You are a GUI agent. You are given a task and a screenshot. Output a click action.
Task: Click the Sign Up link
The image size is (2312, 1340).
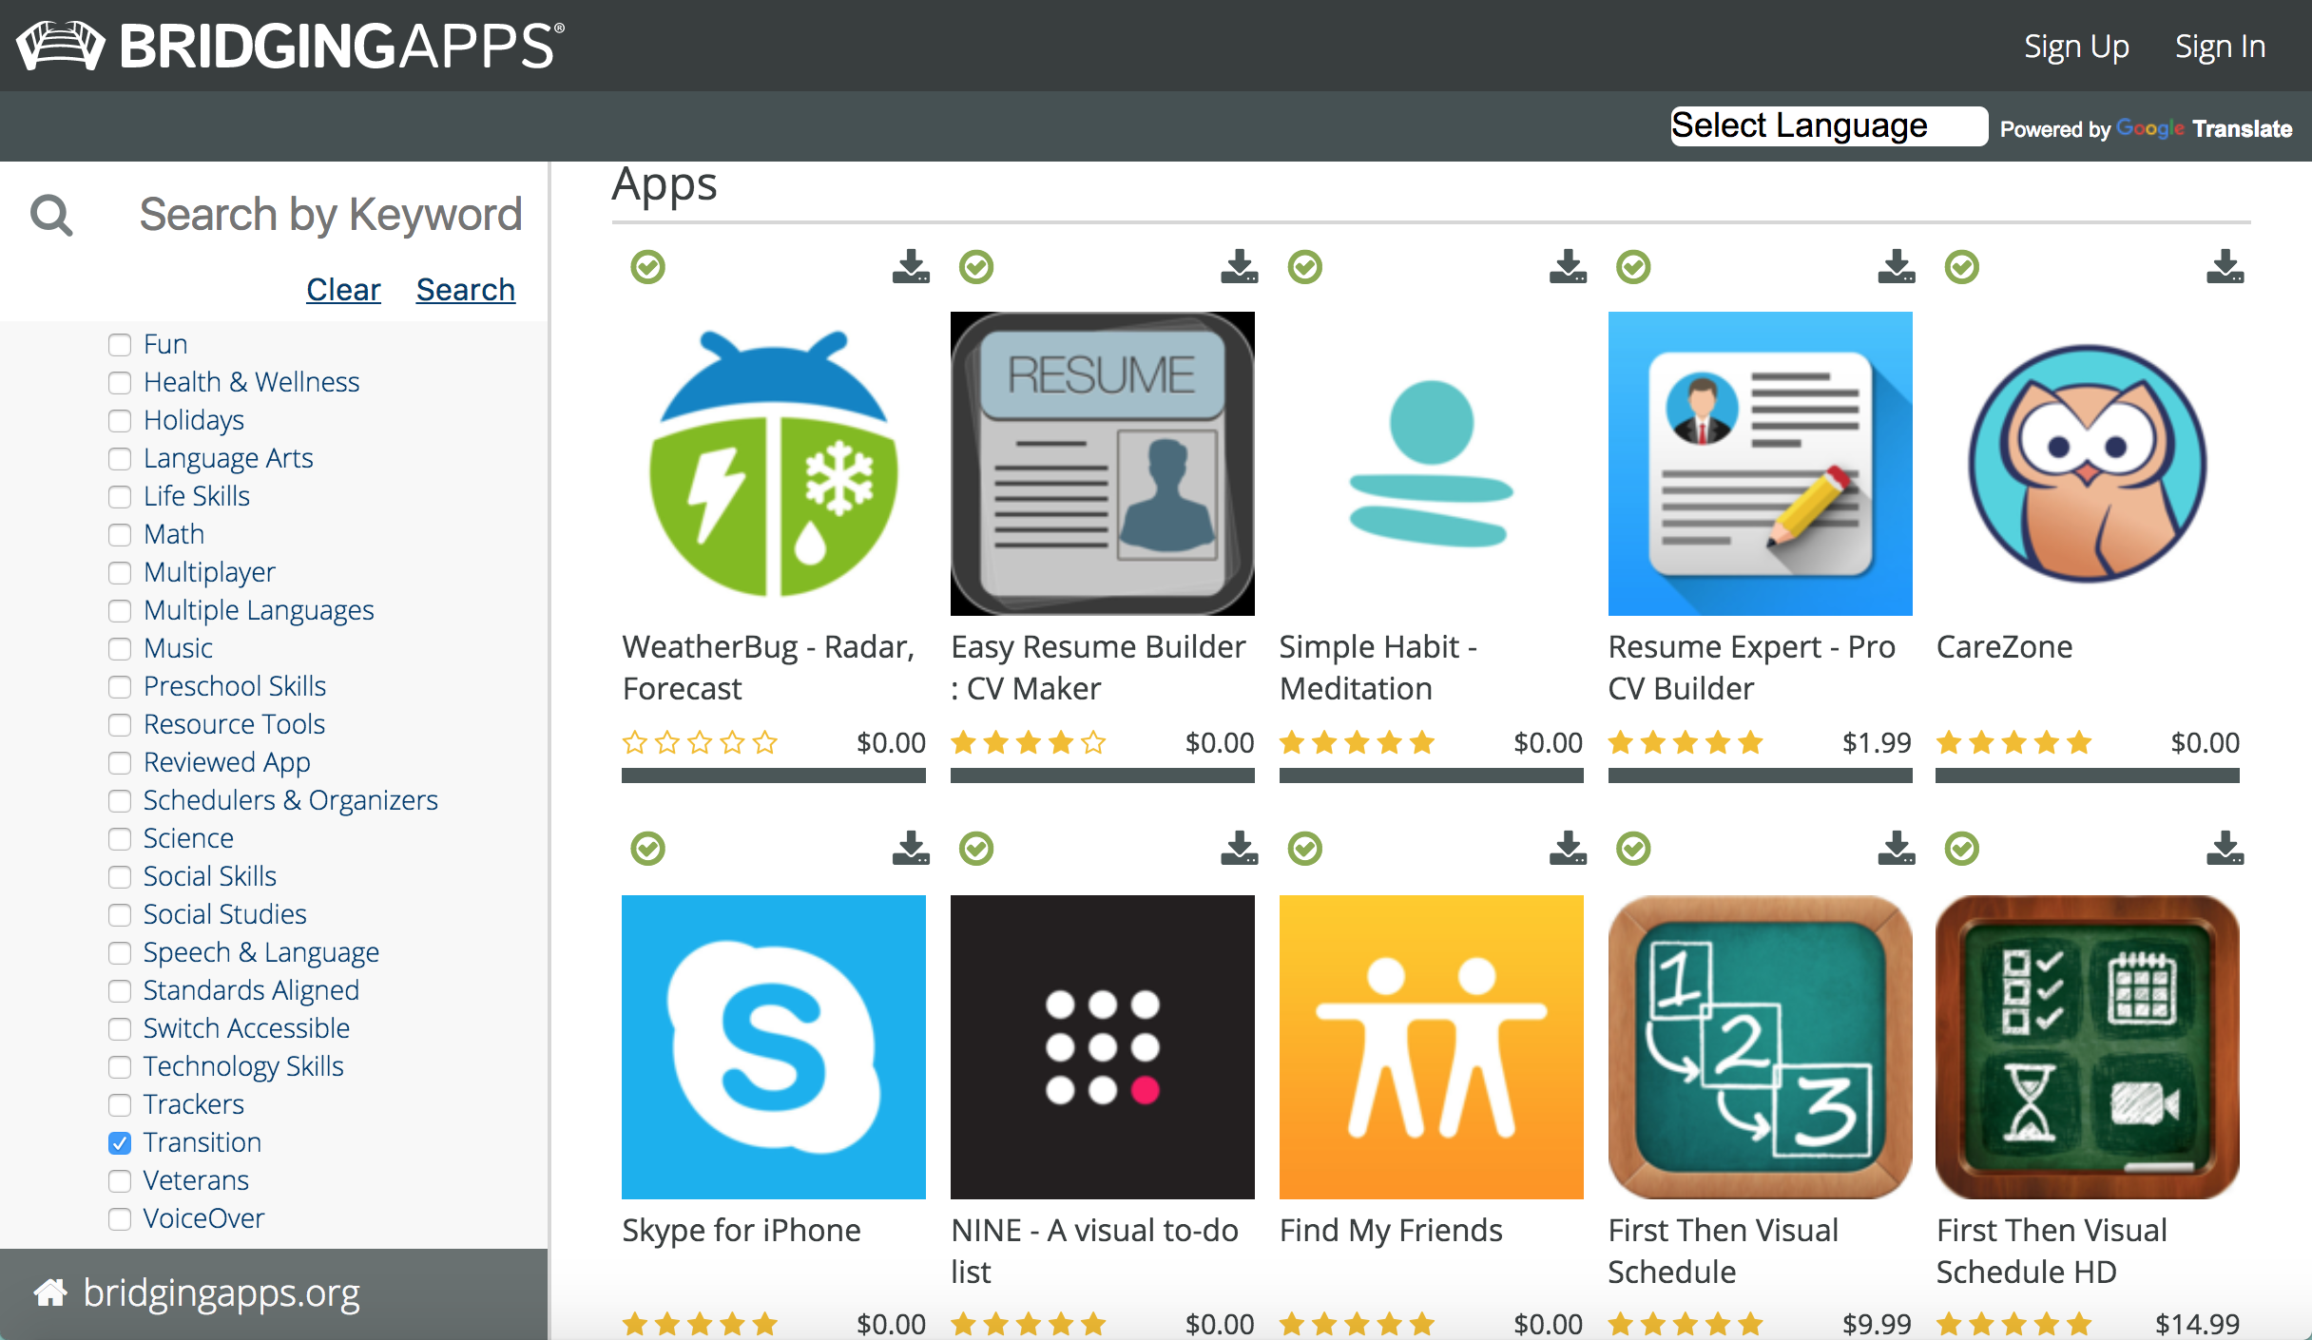pos(2076,47)
